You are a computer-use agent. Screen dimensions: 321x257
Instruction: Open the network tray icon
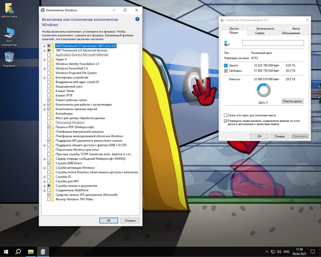273,252
